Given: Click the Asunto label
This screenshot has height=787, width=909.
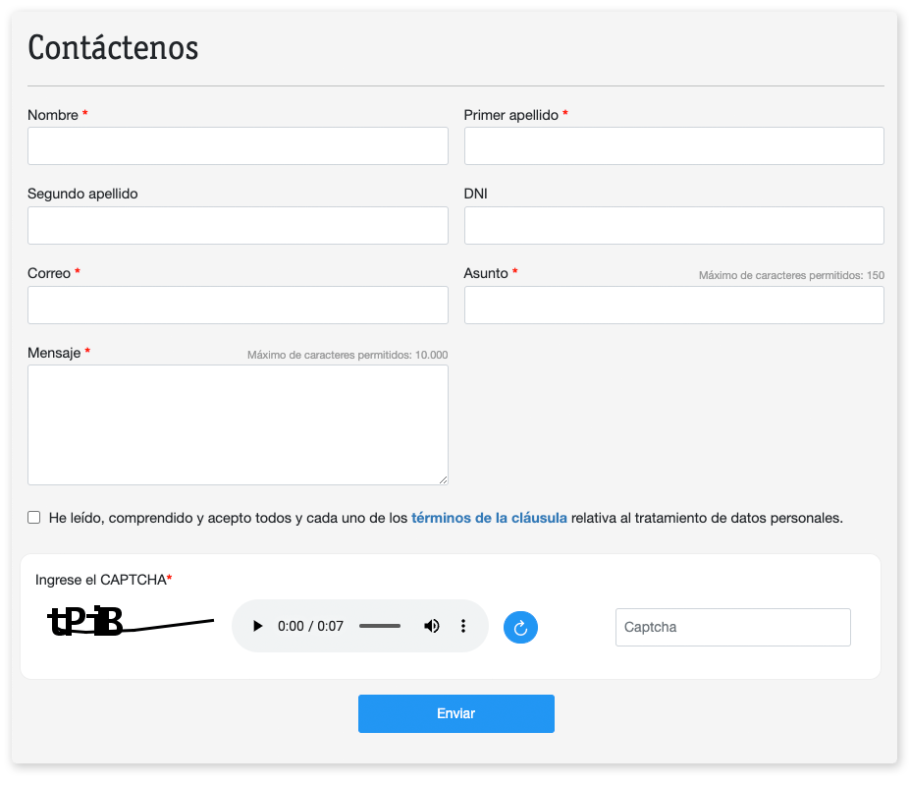Looking at the screenshot, I should 486,273.
